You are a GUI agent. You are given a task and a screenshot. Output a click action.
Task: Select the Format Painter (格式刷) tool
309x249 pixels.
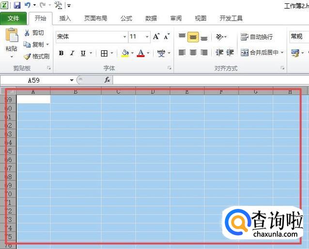coord(36,56)
